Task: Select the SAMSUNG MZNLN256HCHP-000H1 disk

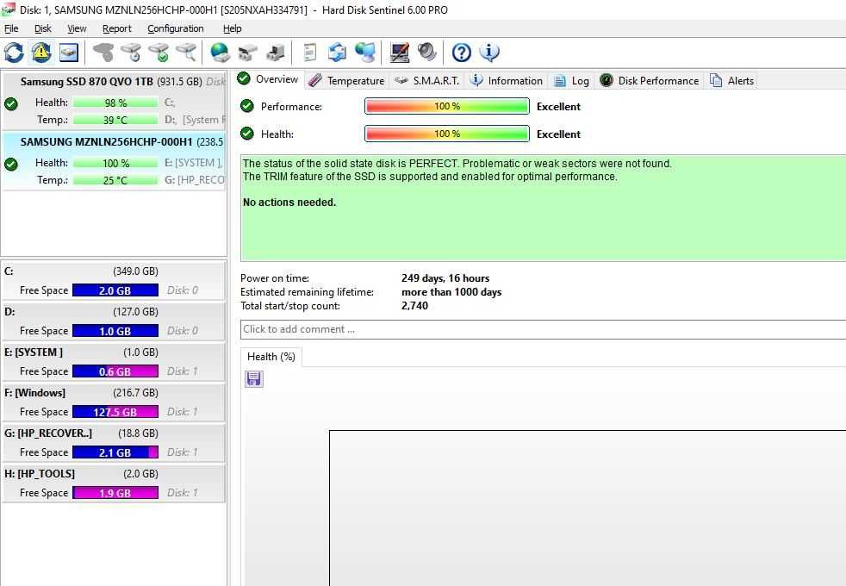Action: coord(114,161)
